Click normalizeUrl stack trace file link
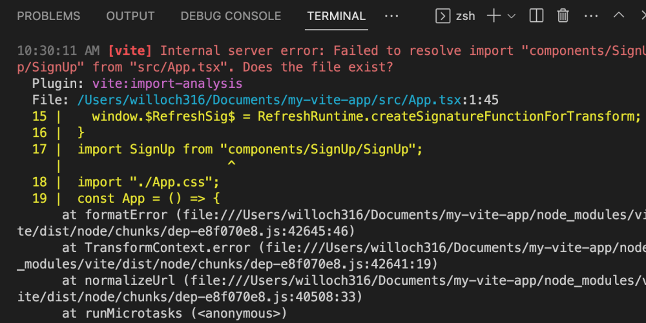Image resolution: width=646 pixels, height=323 pixels. coord(330,288)
